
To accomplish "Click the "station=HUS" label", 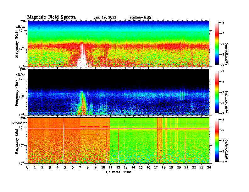I will [141, 18].
